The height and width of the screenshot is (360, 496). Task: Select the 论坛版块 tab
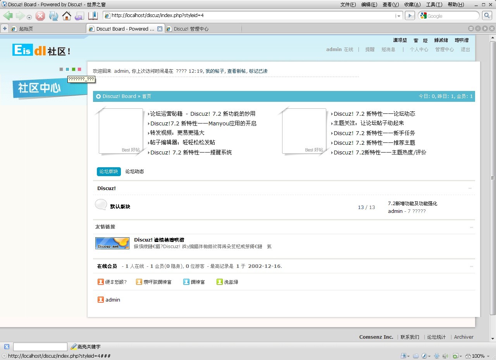108,171
